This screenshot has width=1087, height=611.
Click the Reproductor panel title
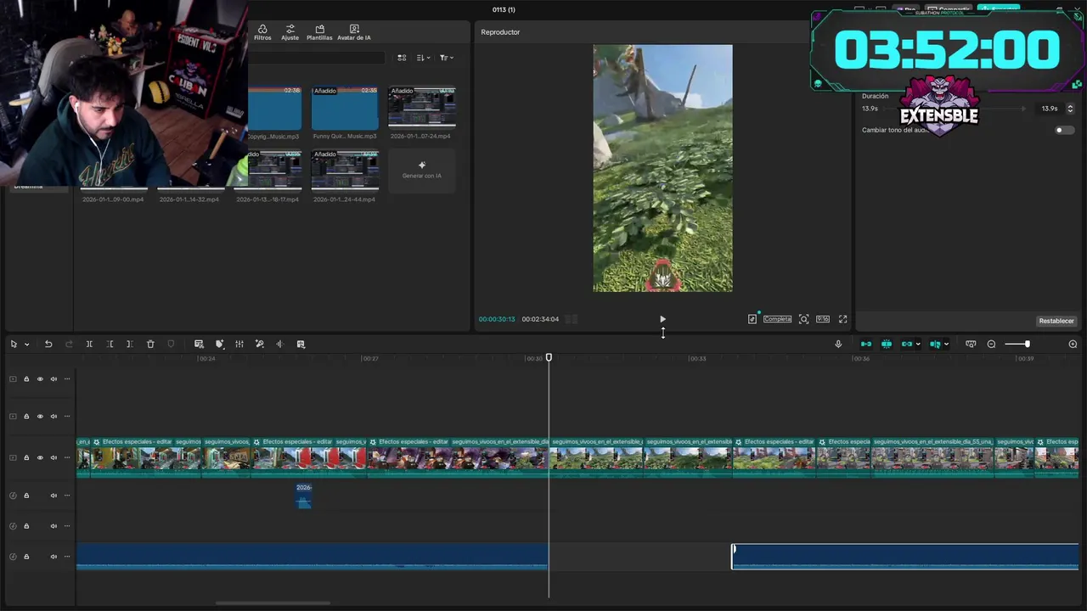[500, 32]
